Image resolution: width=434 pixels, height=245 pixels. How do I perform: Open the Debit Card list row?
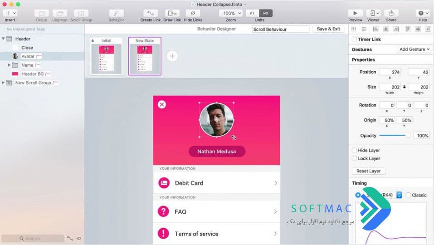click(x=216, y=183)
